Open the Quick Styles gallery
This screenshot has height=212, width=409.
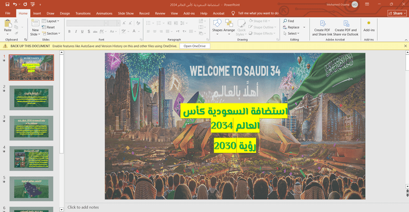[x=241, y=27]
